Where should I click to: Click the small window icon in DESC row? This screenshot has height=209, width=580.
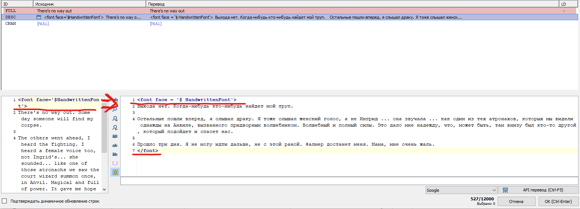click(39, 17)
